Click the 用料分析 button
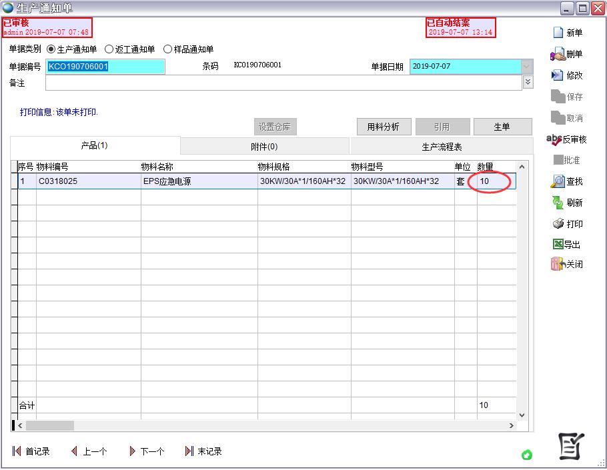Viewport: 607px width, 470px height. coord(383,127)
